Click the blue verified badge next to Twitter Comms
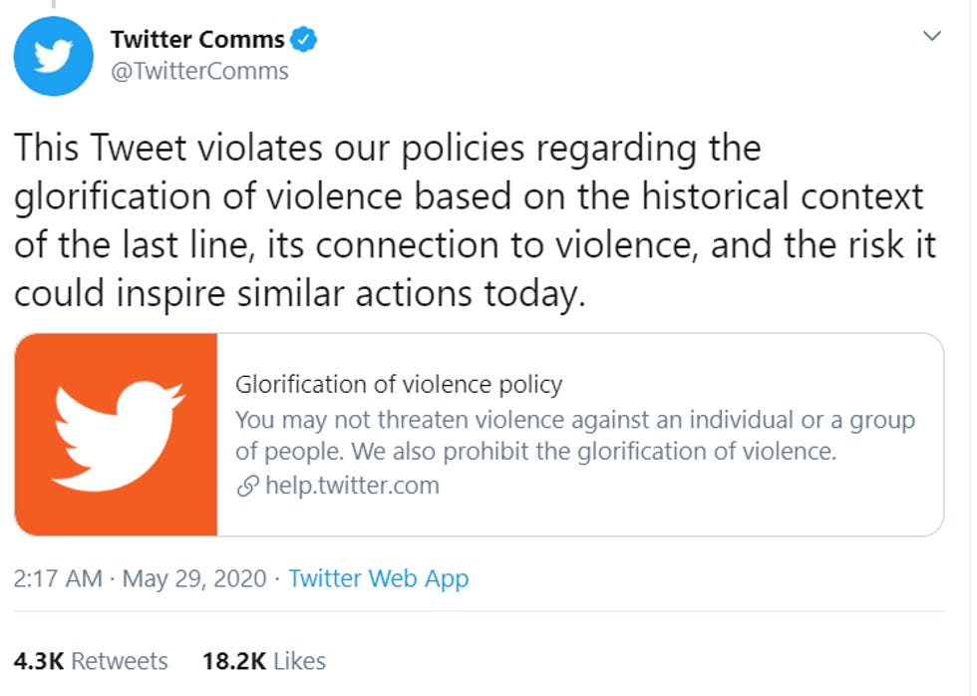This screenshot has width=977, height=696. pos(303,40)
